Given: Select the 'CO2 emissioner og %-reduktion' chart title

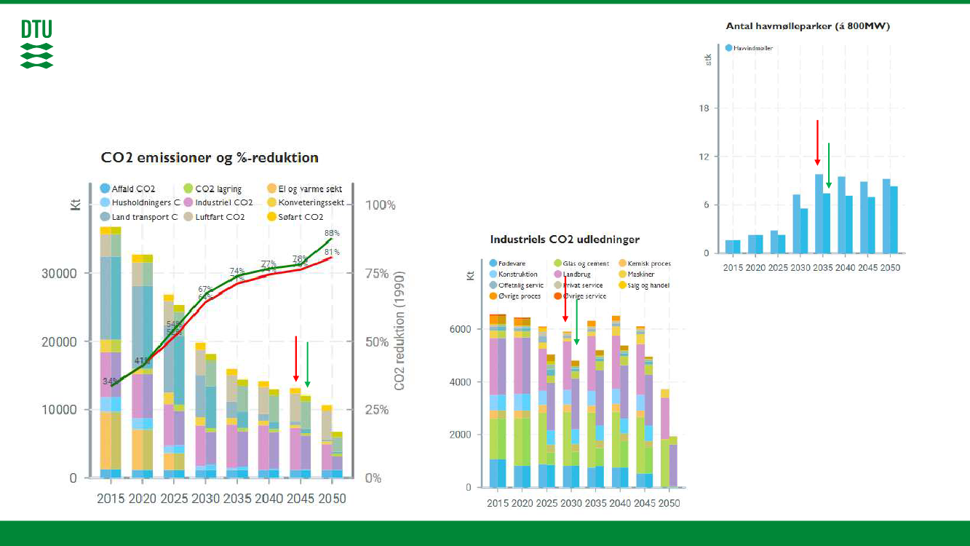Looking at the screenshot, I should tap(209, 158).
